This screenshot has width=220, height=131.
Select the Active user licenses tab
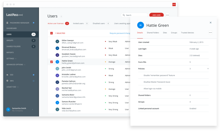click(58, 23)
